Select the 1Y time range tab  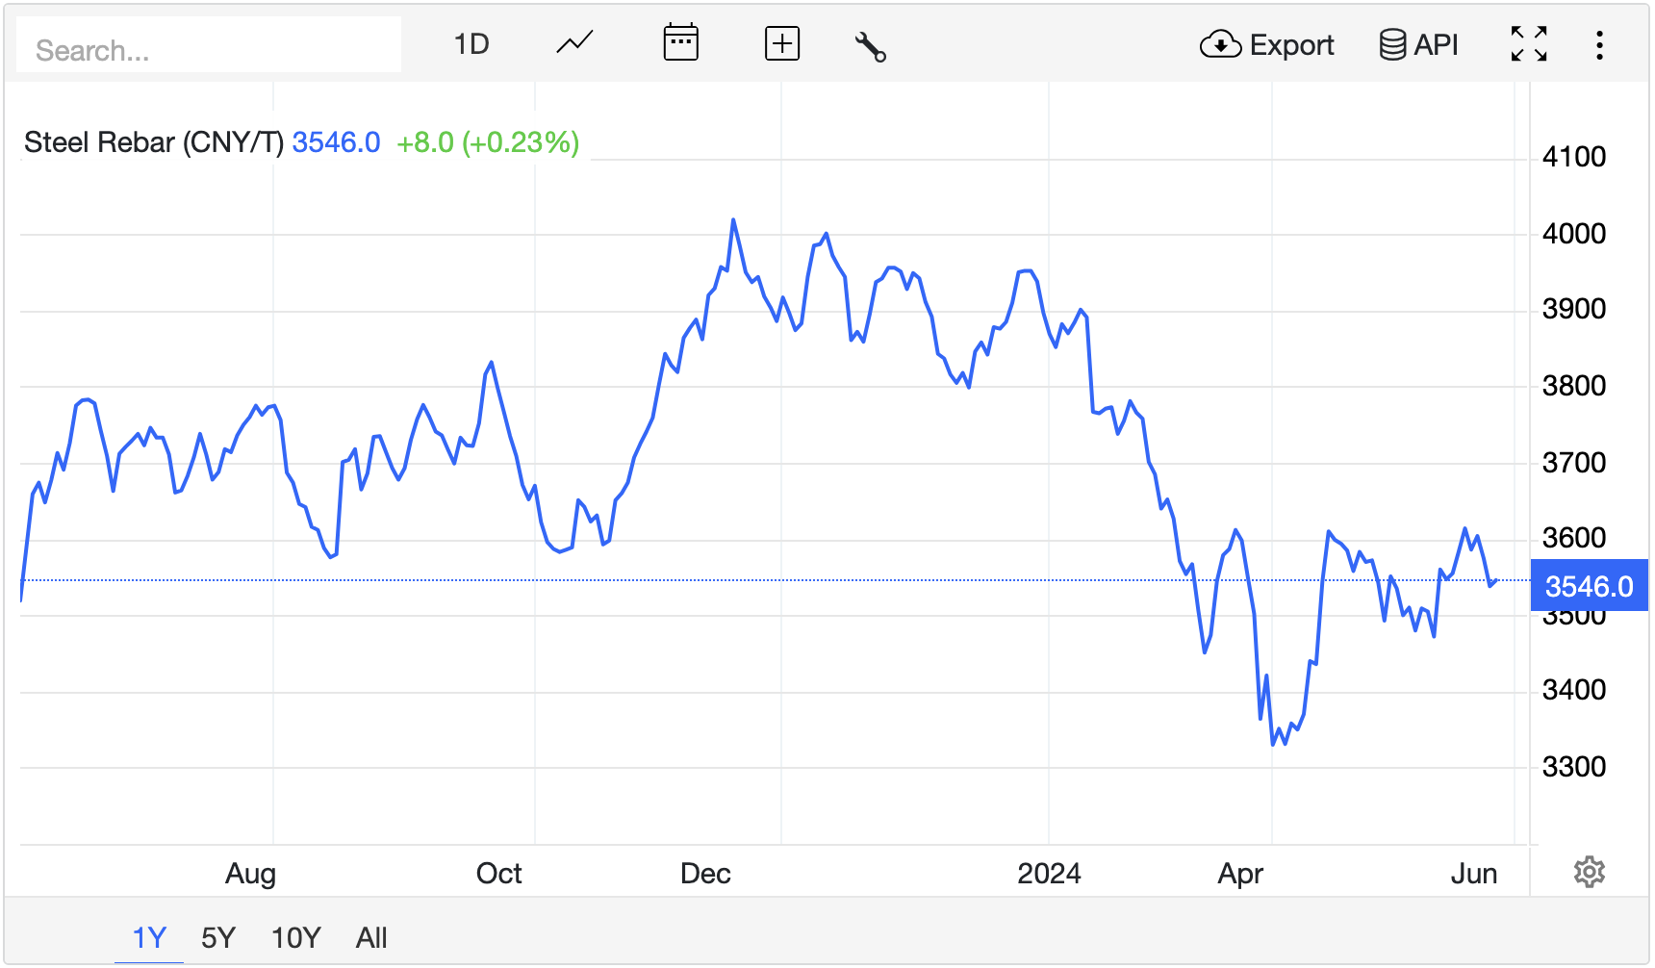pos(149,937)
